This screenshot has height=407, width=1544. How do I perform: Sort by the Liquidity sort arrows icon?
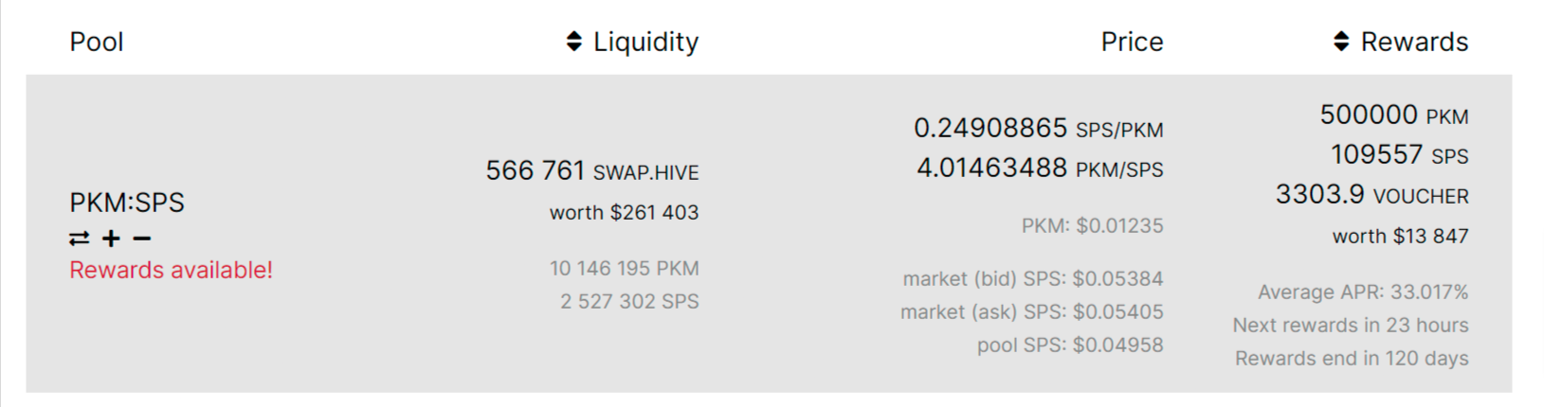(573, 42)
